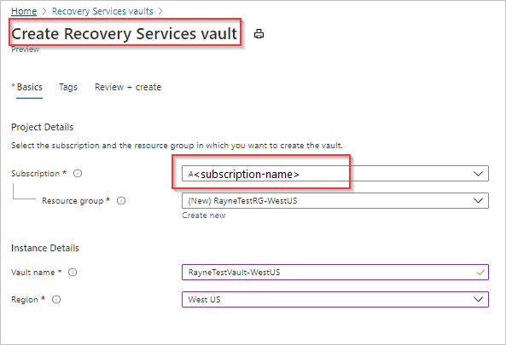Click the Vault name field label

[x=33, y=273]
